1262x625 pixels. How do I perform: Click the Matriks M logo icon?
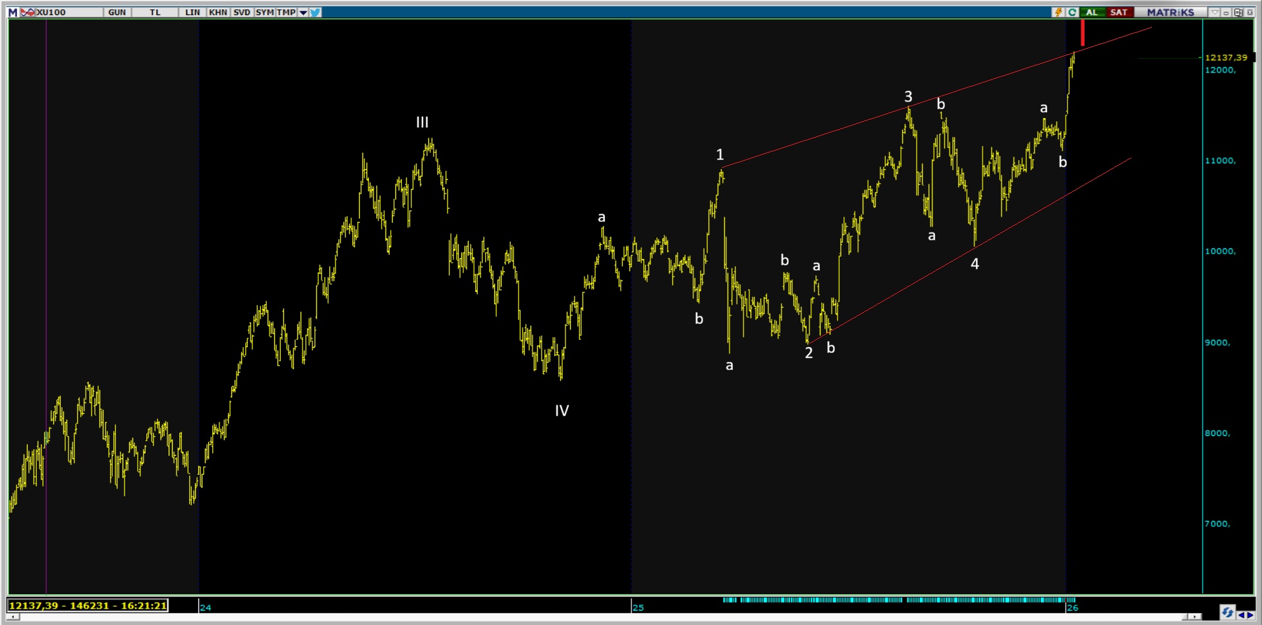pos(13,13)
